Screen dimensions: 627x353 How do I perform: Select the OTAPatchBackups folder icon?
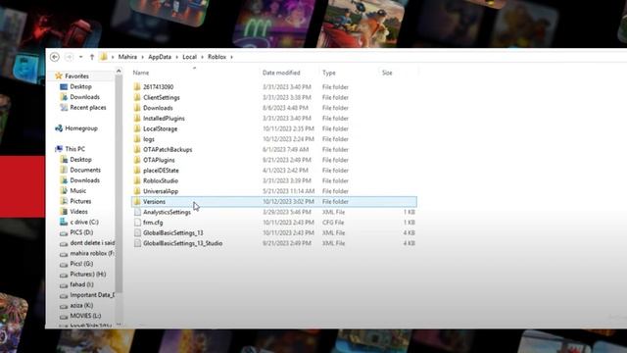point(137,149)
